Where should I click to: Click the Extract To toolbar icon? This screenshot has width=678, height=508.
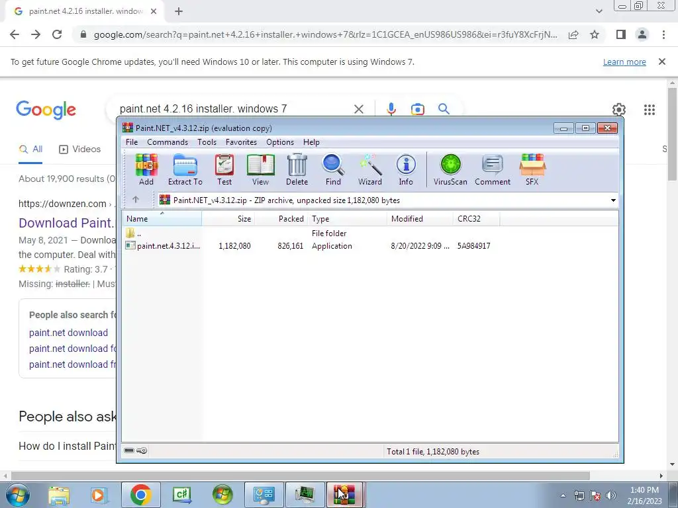coord(185,170)
